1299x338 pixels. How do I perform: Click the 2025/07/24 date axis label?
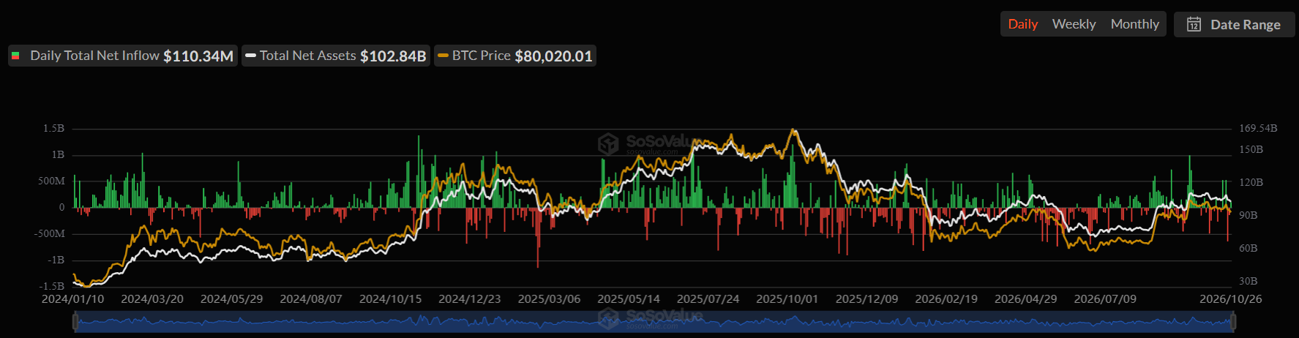point(708,298)
